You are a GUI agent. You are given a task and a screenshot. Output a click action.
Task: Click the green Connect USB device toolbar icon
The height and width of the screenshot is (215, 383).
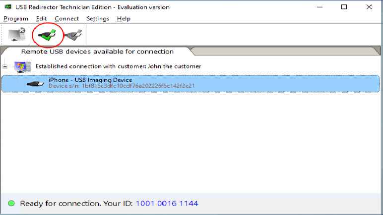[x=48, y=35]
